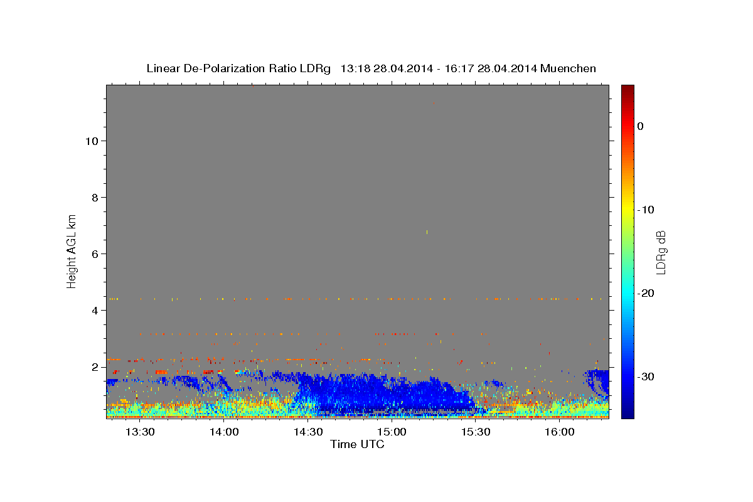Click the 16:00 time tick label
The height and width of the screenshot is (502, 753).
560,432
